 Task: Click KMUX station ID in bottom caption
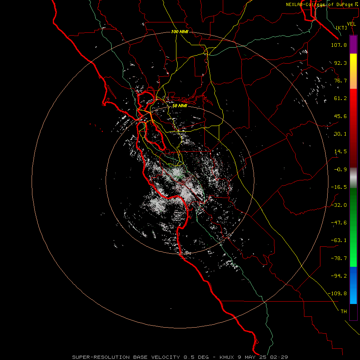(x=227, y=357)
